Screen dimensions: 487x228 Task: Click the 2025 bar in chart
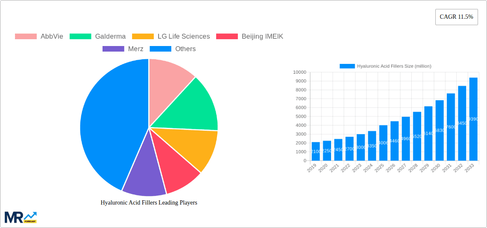[383, 143]
